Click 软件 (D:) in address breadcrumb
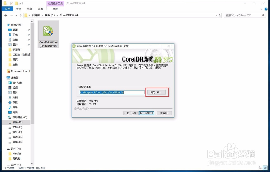This screenshot has height=172, width=270. tap(50, 15)
